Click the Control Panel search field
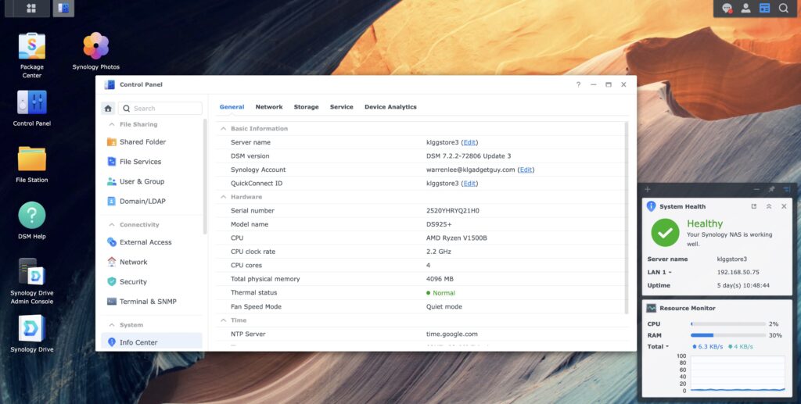801x404 pixels. (x=165, y=109)
